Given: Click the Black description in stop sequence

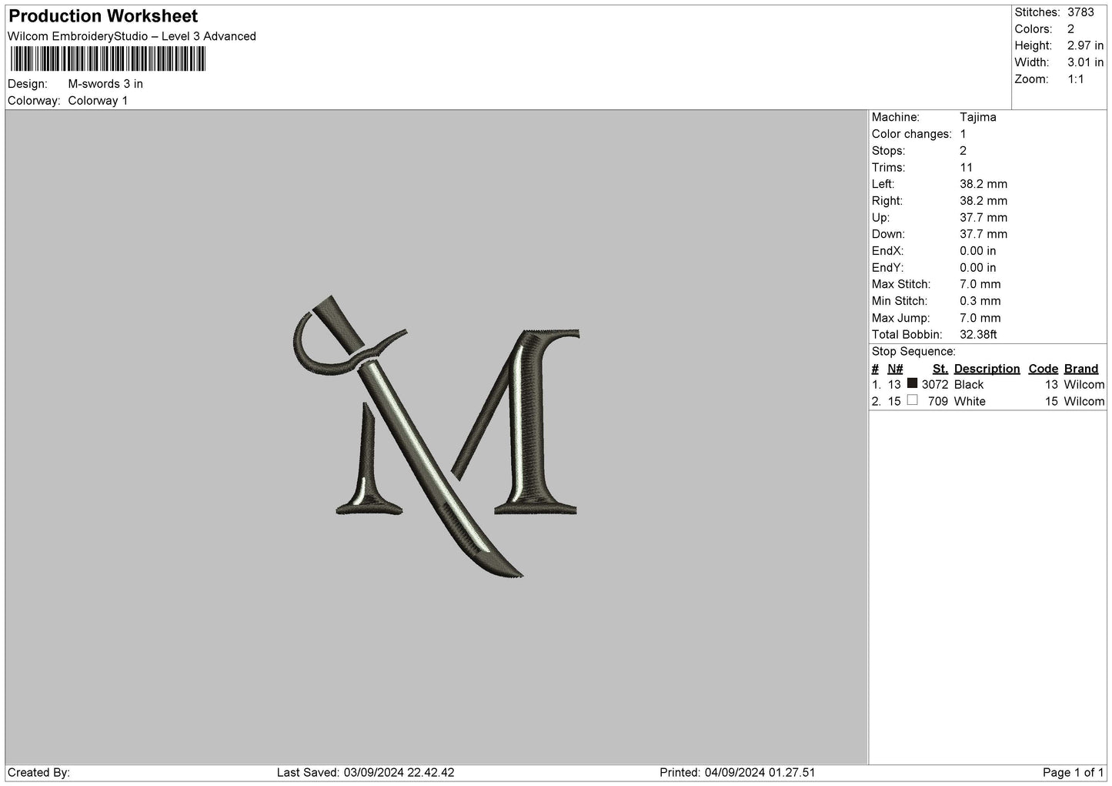Looking at the screenshot, I should 969,385.
